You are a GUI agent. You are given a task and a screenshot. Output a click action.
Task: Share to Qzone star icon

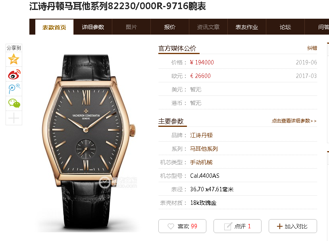click(13, 59)
